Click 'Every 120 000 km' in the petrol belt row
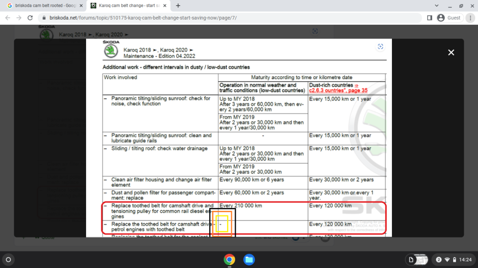478x268 pixels. [x=330, y=224]
